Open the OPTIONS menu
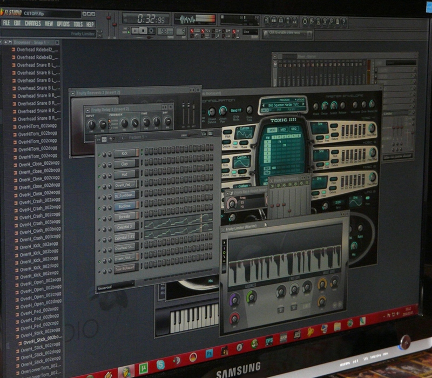The width and height of the screenshot is (432, 378). 63,24
